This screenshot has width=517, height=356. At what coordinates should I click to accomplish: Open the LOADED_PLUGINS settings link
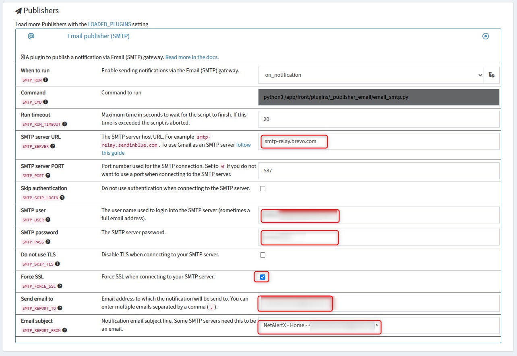pos(110,24)
